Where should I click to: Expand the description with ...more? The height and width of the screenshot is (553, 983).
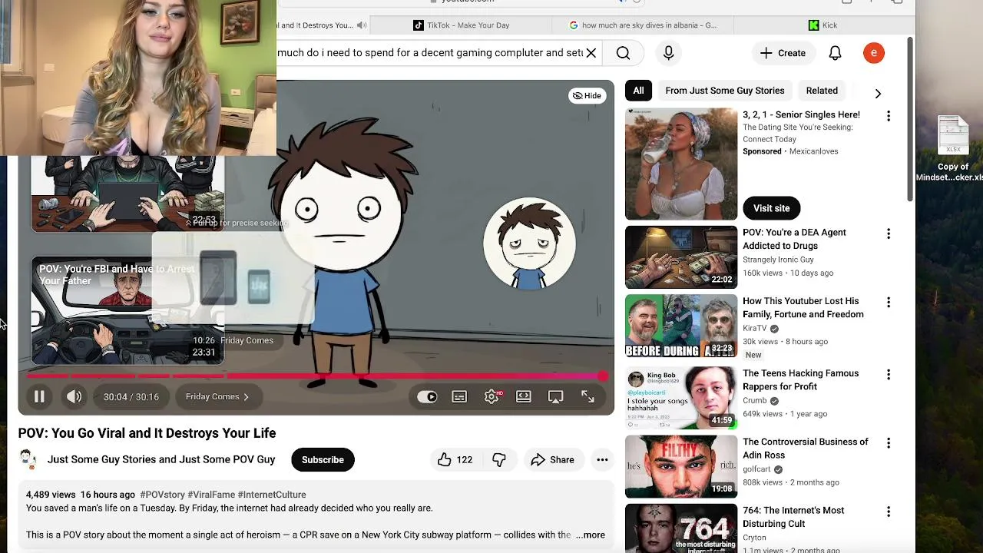click(590, 535)
